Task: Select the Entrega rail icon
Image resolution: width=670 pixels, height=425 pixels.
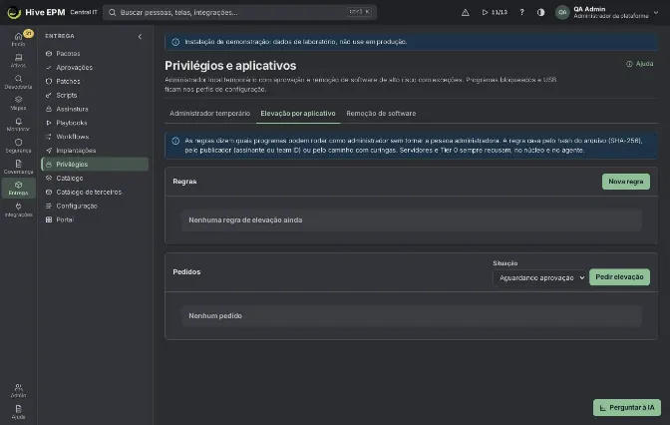Action: [18, 189]
